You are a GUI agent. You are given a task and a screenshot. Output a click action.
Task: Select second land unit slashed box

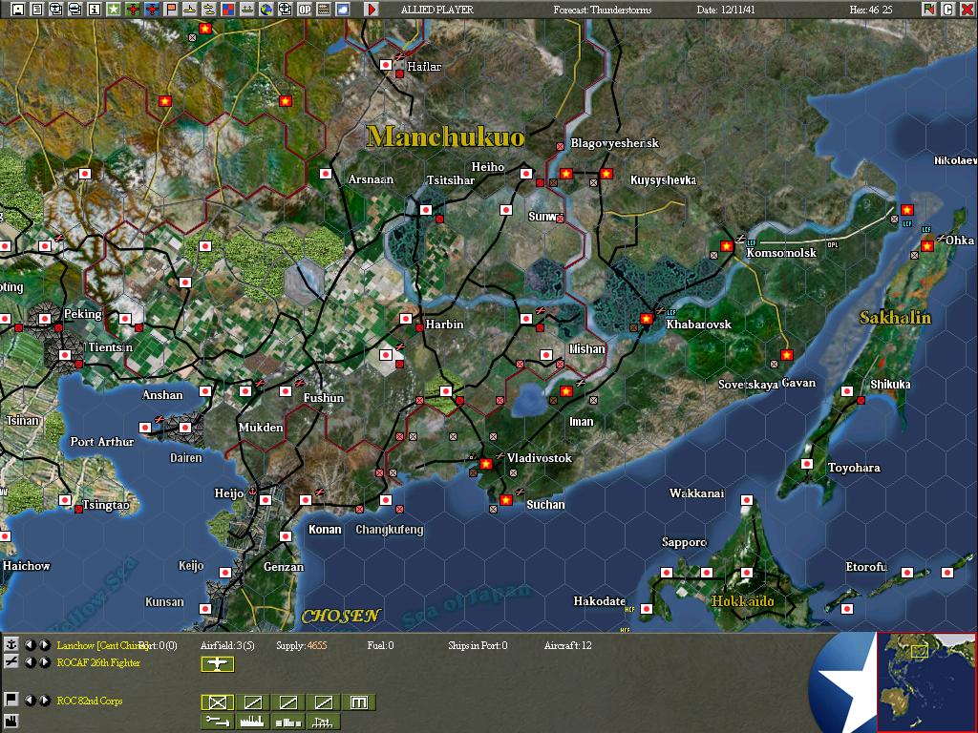point(252,702)
